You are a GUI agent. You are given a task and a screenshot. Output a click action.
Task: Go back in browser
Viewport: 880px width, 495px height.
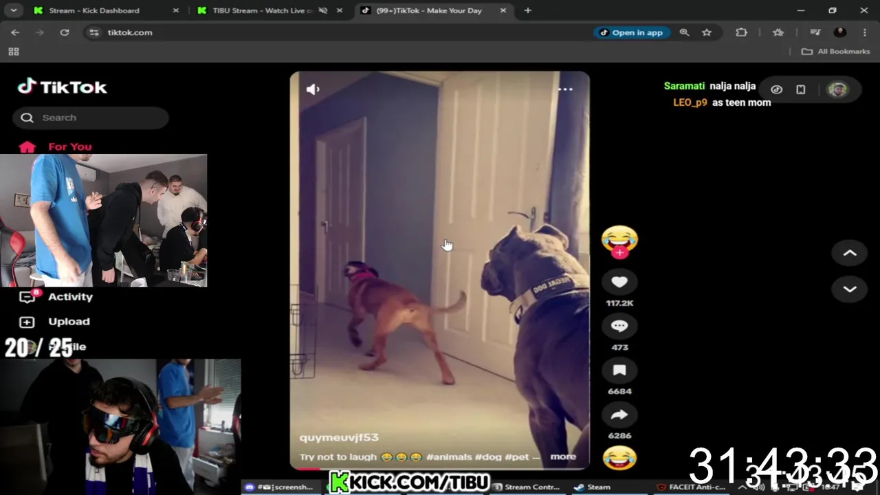(x=15, y=32)
